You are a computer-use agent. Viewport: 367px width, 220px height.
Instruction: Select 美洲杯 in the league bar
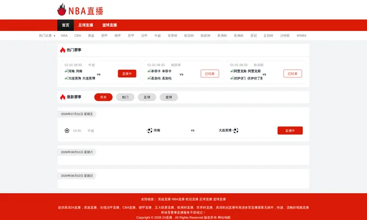pos(222,36)
